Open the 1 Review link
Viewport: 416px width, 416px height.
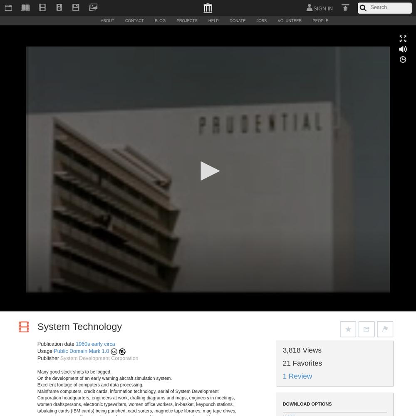tap(297, 376)
